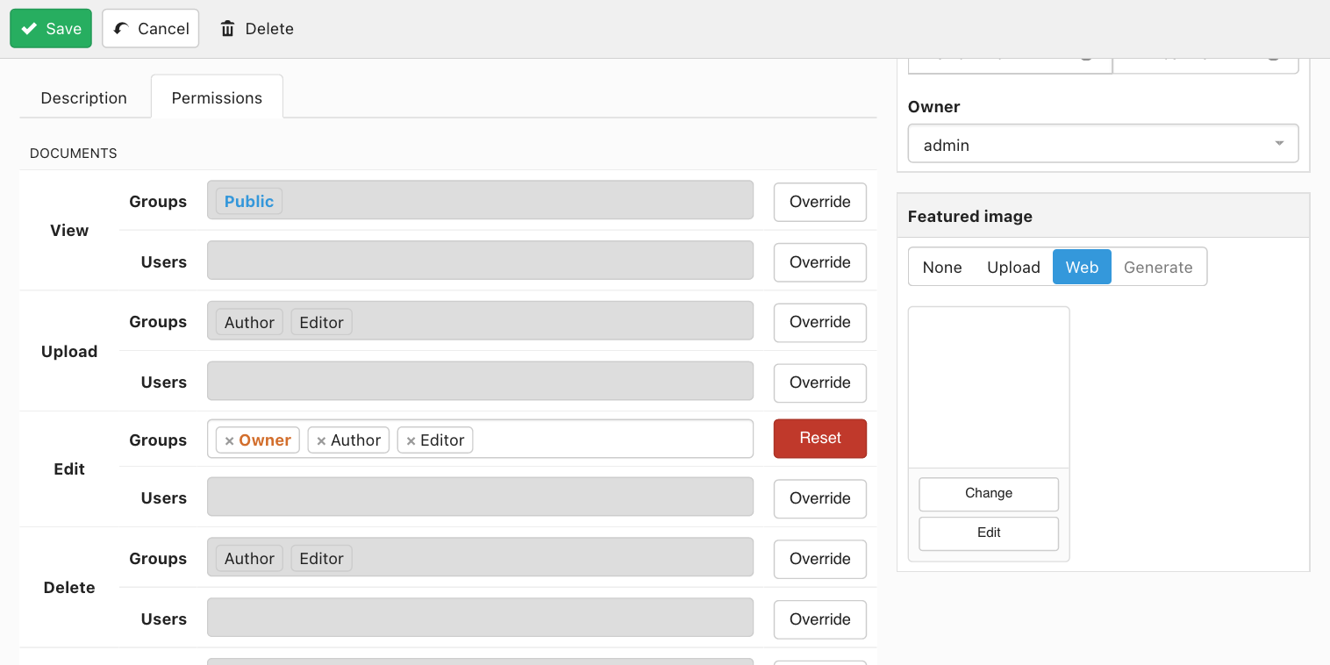
Task: Click the View Users disabled field
Action: pyautogui.click(x=480, y=261)
